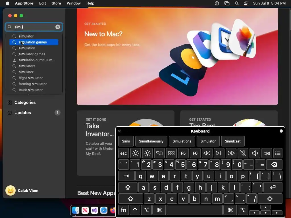Click the tab key on Keyboard
Viewport: 291px width, 218px height.
coord(126,176)
